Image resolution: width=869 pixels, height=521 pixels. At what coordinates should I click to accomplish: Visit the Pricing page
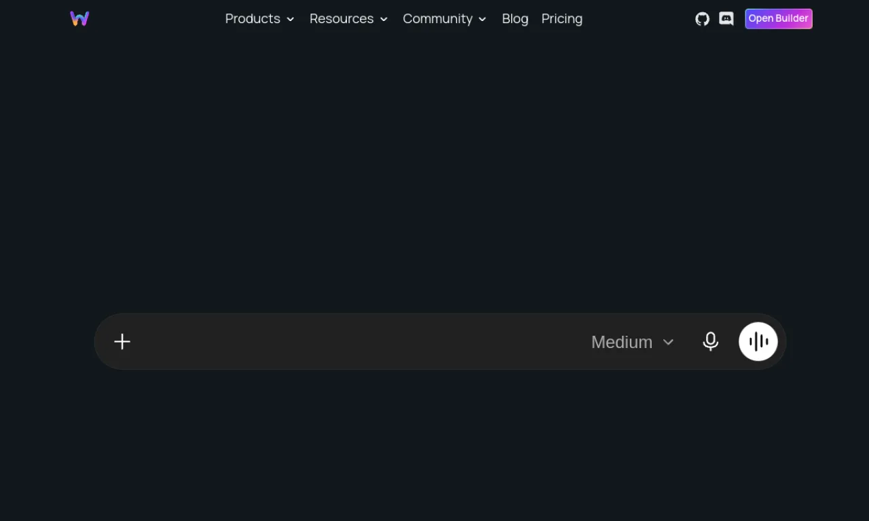coord(562,19)
